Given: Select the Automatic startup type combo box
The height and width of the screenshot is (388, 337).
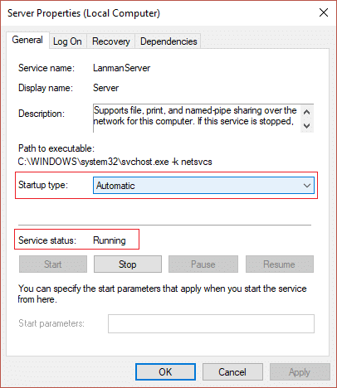Looking at the screenshot, I should tap(203, 186).
